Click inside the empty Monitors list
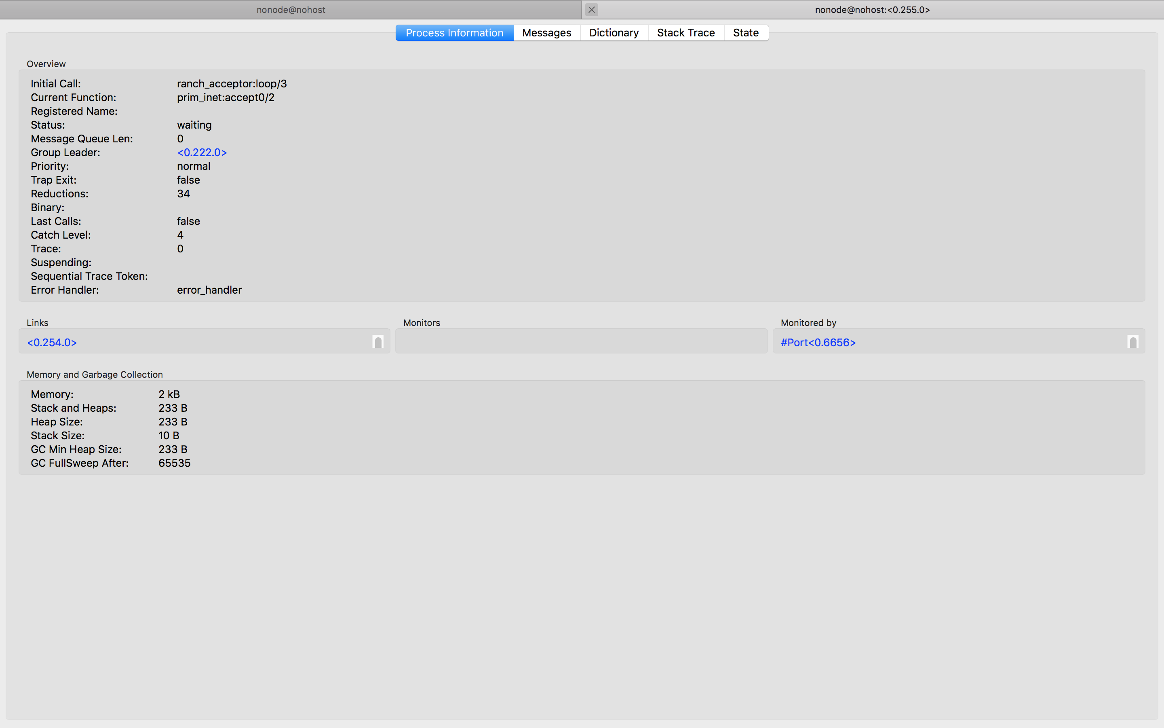This screenshot has height=728, width=1164. click(582, 341)
